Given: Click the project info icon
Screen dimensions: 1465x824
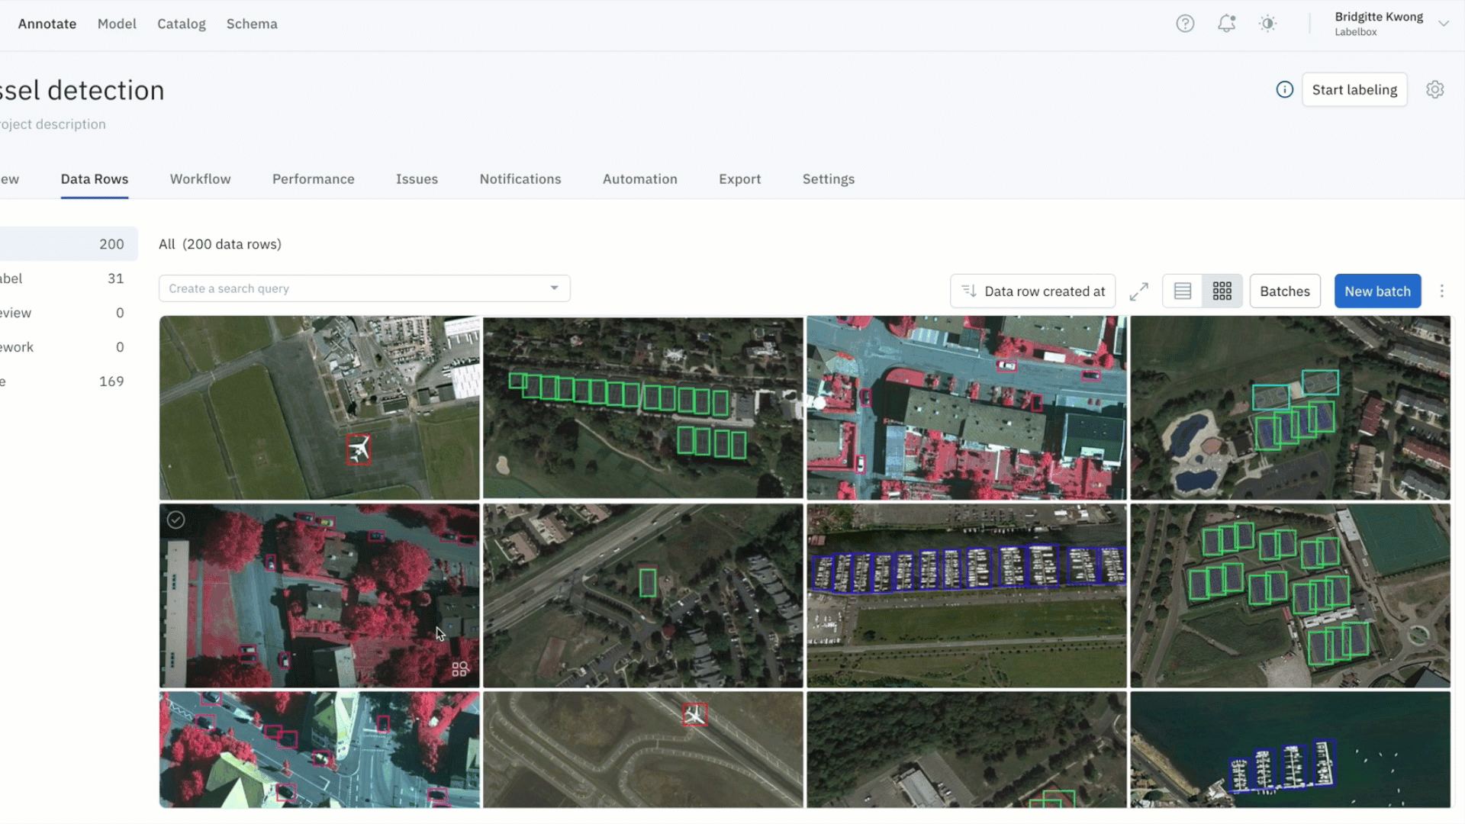Looking at the screenshot, I should pos(1285,90).
